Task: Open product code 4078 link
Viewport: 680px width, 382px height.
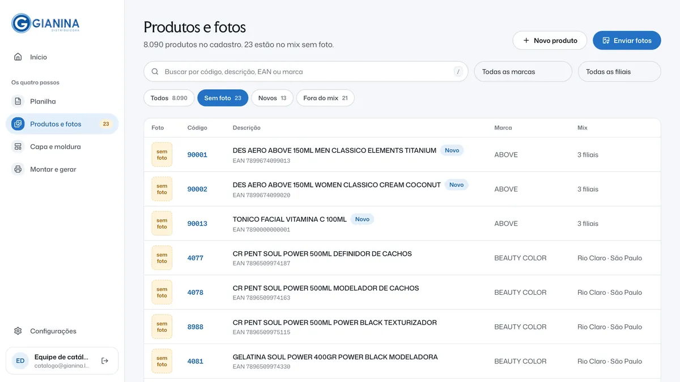Action: point(195,293)
